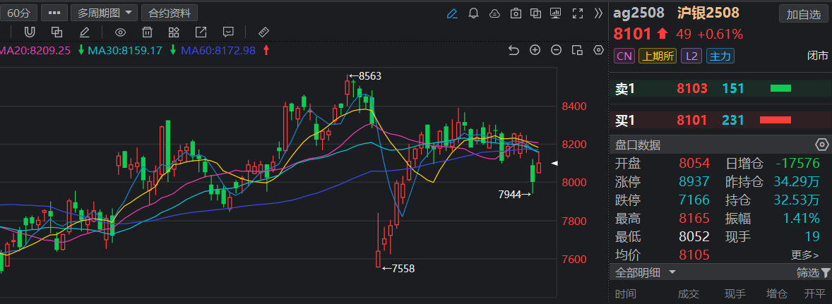
Task: Take a chart snapshot with camera icon
Action: [x=516, y=13]
